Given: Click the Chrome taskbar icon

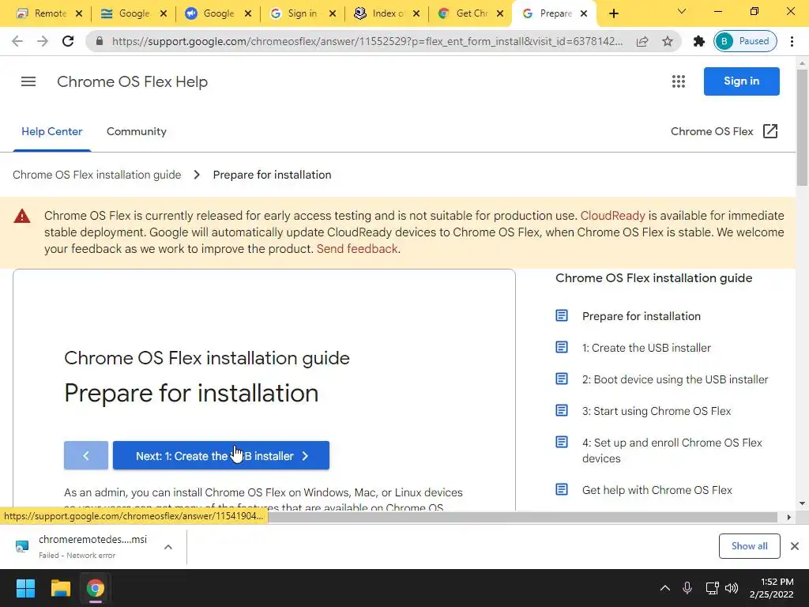Looking at the screenshot, I should tap(96, 588).
